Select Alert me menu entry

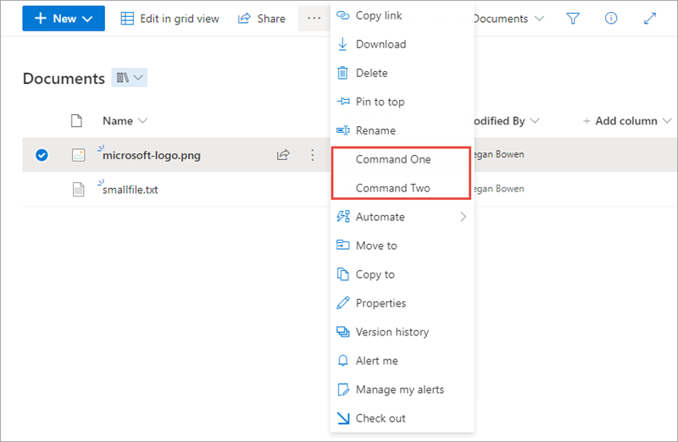click(402, 361)
